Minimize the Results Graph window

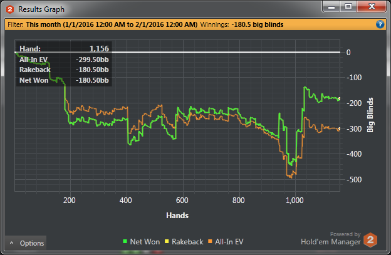point(331,7)
